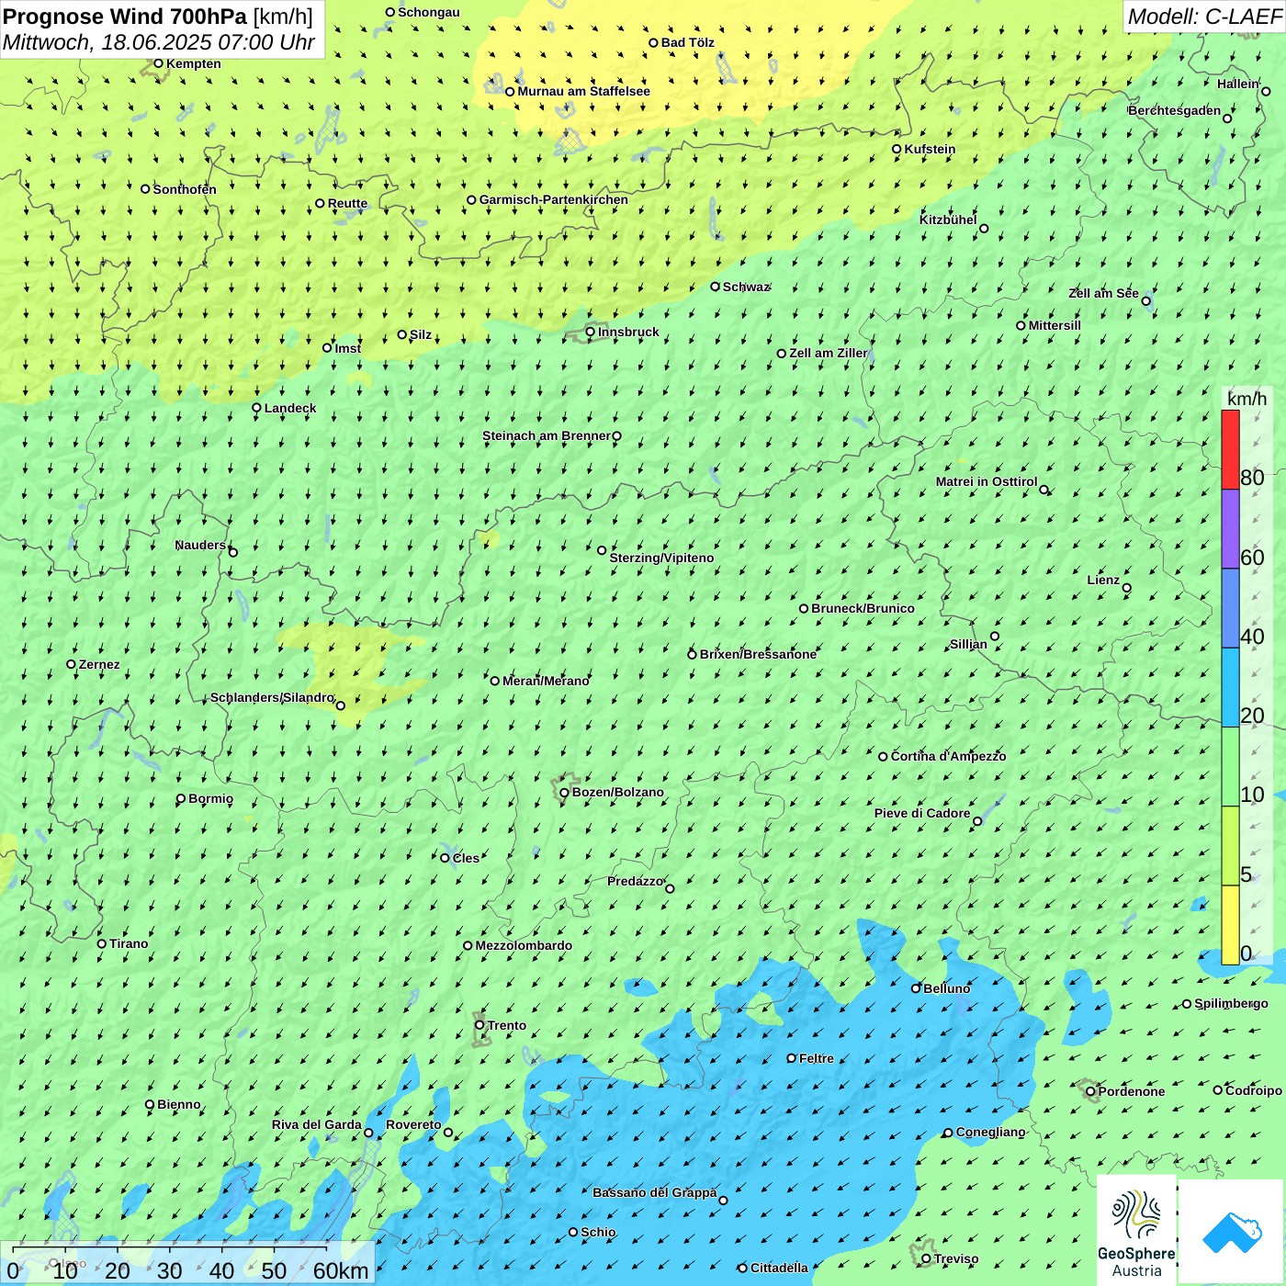Click the 'km/h' legend unit label
Image resolution: width=1286 pixels, height=1286 pixels.
1247,399
